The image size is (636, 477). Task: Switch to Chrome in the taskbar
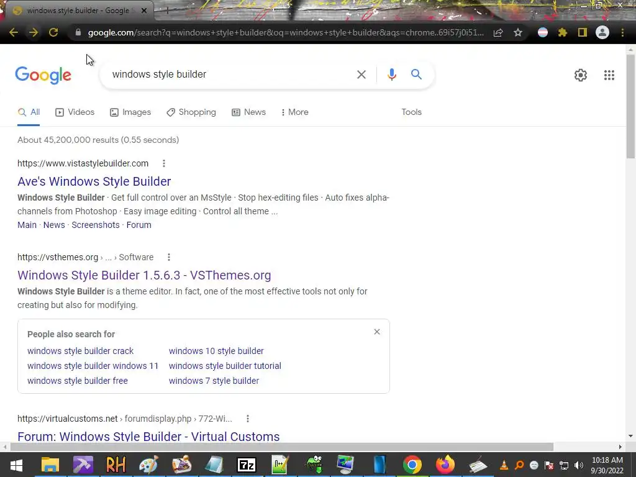pos(412,465)
